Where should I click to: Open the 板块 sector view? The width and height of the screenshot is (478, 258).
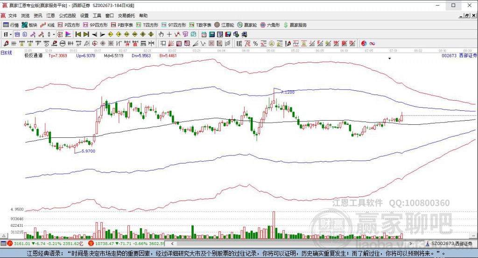point(29,25)
